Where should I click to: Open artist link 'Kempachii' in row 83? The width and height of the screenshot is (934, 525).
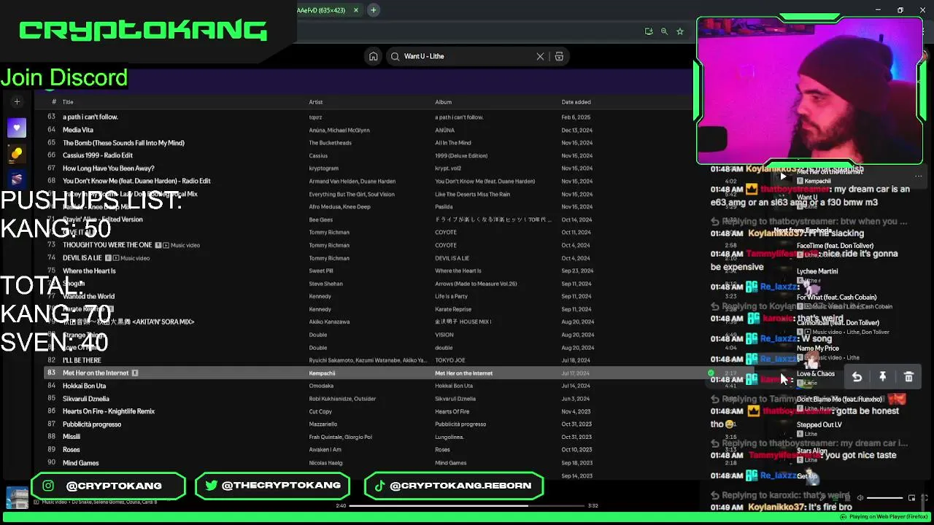pos(322,373)
